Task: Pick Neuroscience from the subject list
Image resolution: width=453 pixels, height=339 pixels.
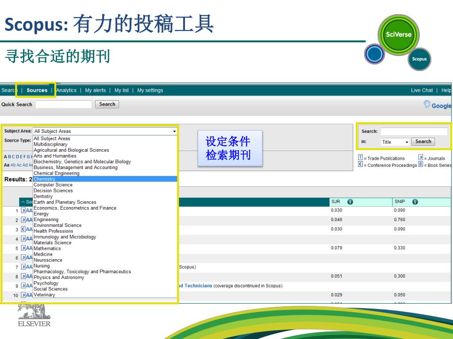Action: tap(105, 260)
